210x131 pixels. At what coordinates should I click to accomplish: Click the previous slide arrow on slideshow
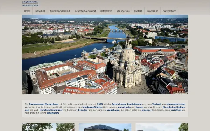click(35, 53)
